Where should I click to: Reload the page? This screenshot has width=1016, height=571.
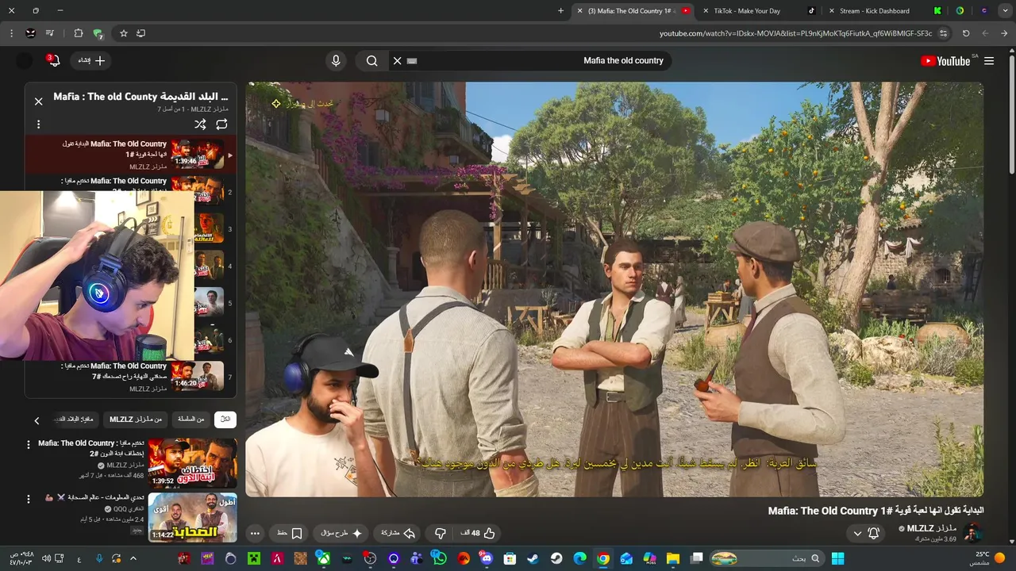tap(966, 33)
